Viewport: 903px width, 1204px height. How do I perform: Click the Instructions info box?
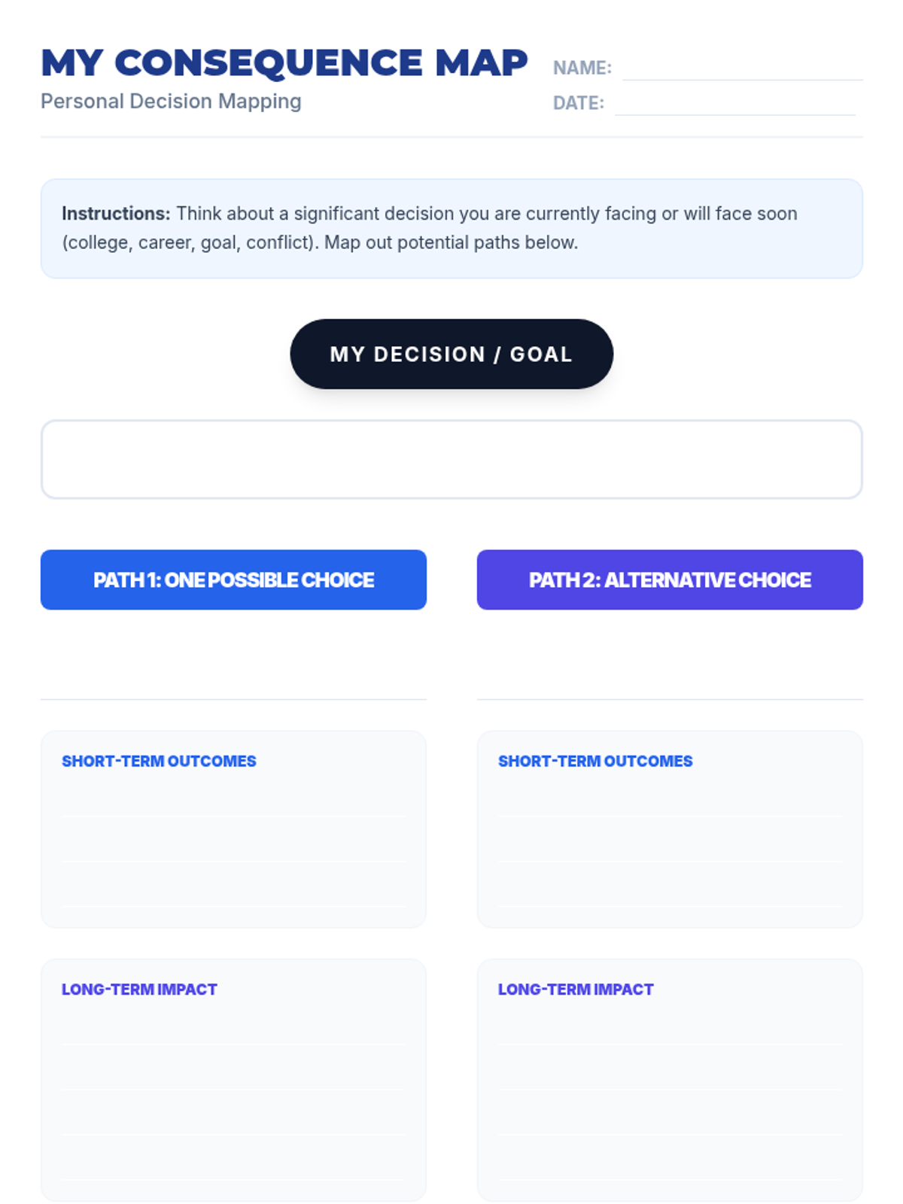click(x=451, y=229)
